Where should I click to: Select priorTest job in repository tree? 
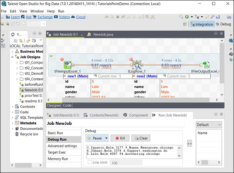coord(31,95)
